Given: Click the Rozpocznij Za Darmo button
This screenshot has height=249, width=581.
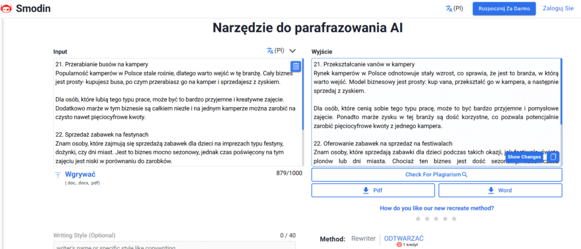Looking at the screenshot, I should tap(504, 9).
